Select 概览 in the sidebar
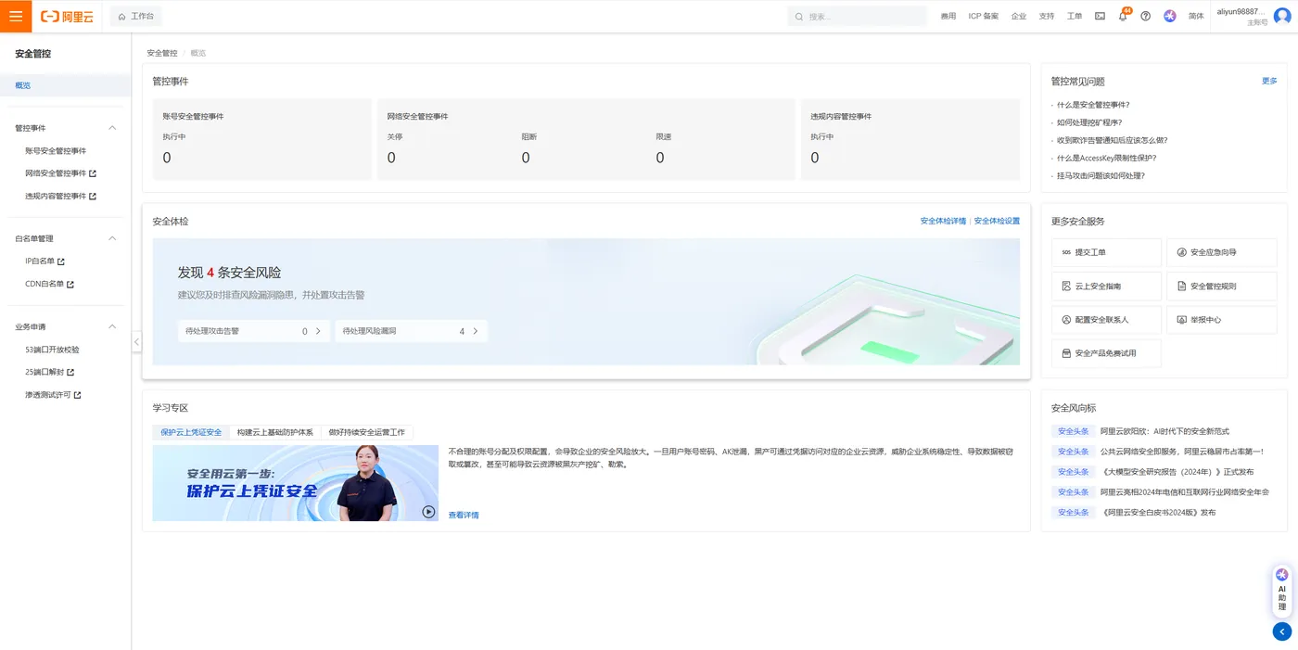 click(65, 85)
